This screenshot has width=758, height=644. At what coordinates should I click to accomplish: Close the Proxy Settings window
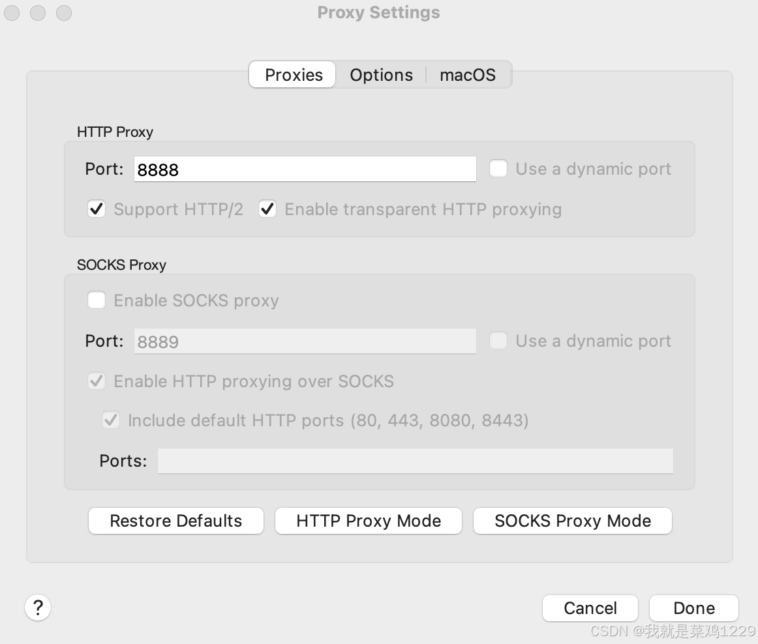12,13
